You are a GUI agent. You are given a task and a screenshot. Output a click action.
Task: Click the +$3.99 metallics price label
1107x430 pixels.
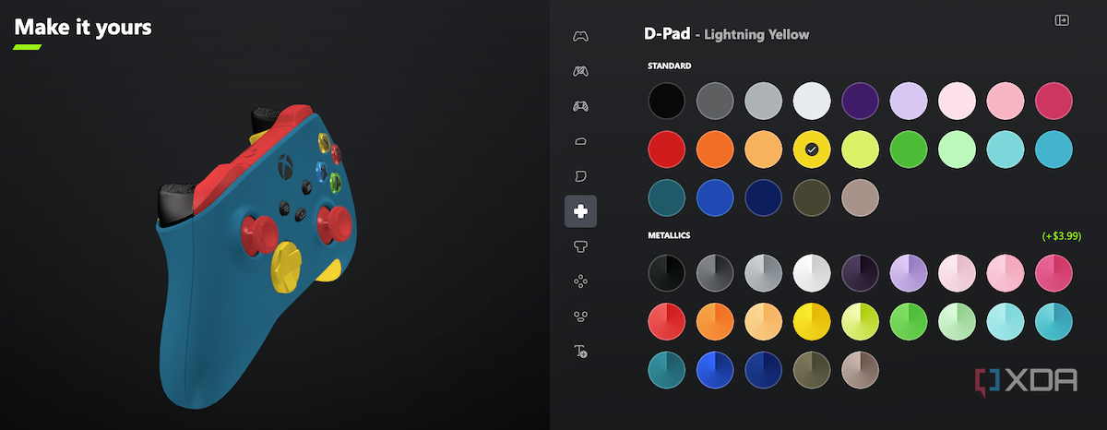(x=1060, y=236)
